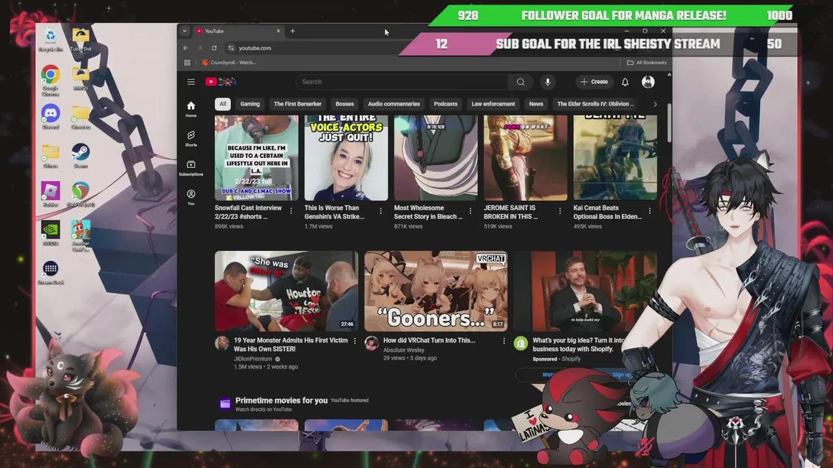
Task: Open Stream Deck desktop shortcut
Action: pyautogui.click(x=50, y=273)
